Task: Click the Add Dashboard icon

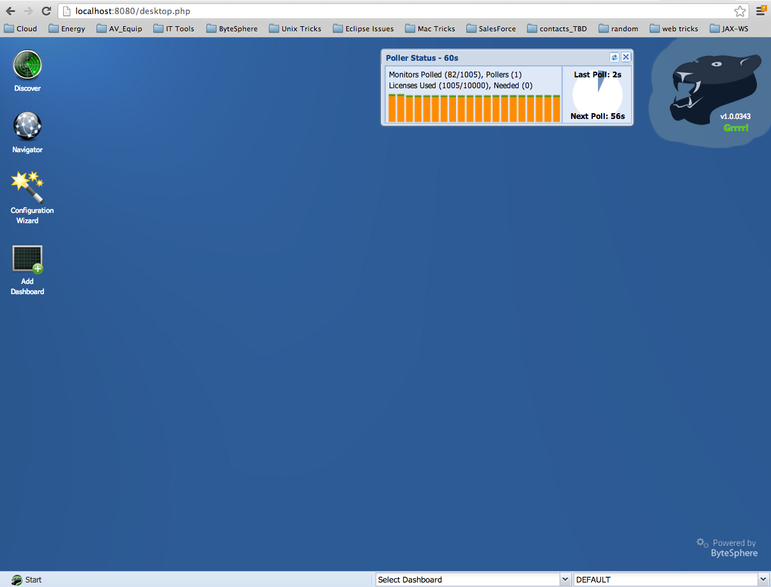Action: coord(27,260)
